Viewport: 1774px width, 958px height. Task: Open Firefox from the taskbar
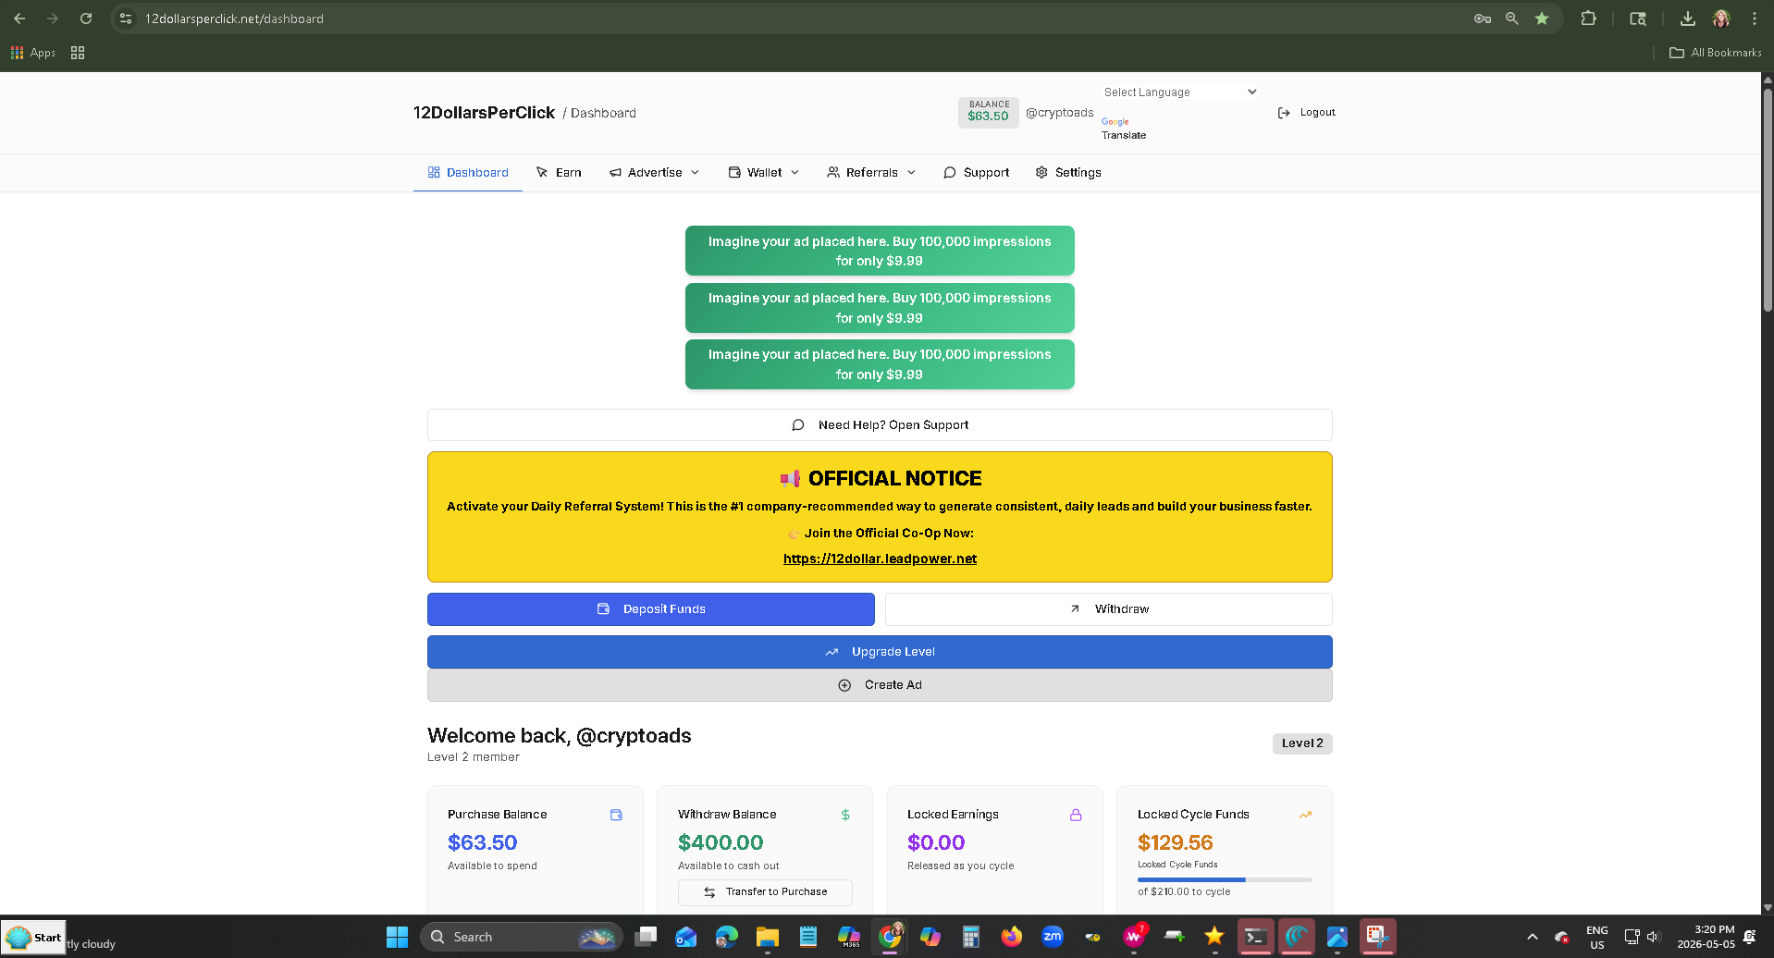1012,937
